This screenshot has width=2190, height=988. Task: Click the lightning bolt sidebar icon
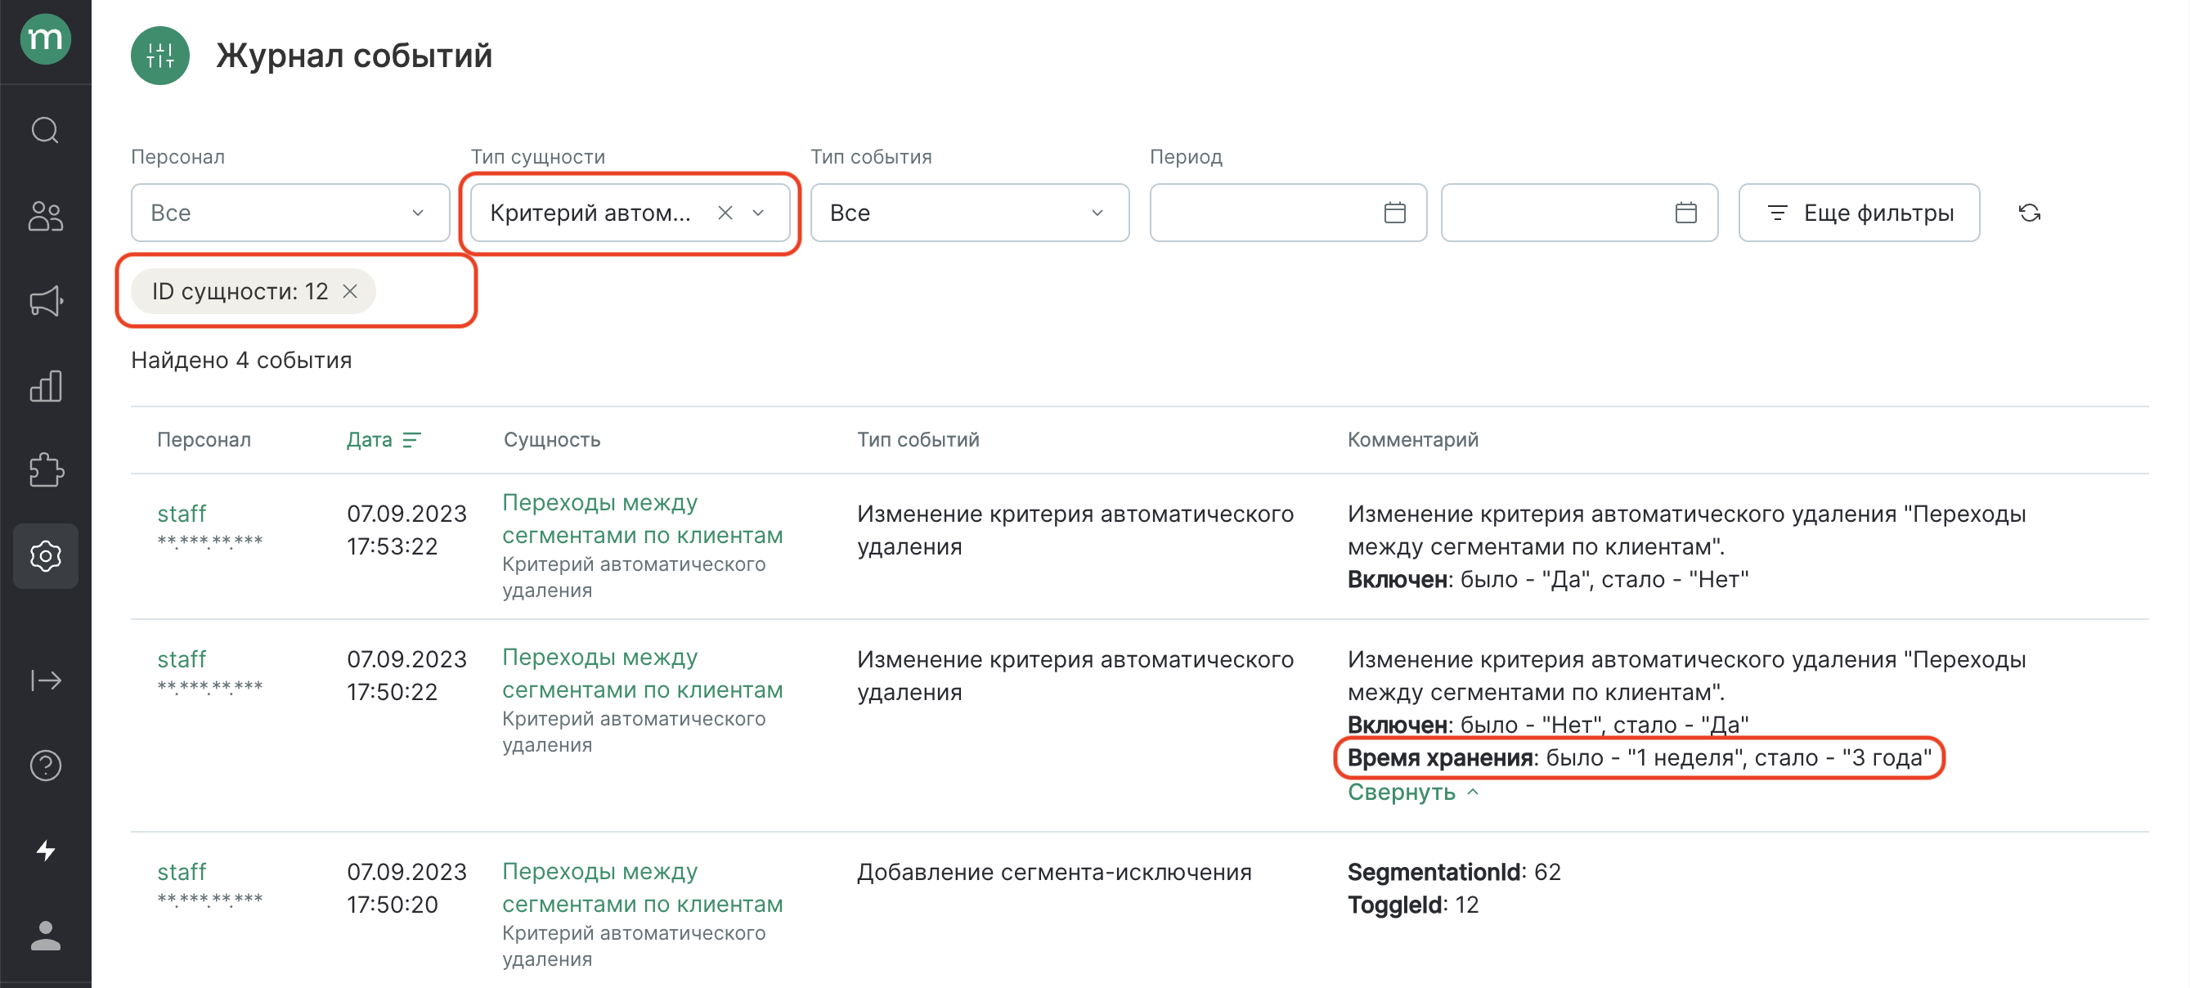point(45,851)
